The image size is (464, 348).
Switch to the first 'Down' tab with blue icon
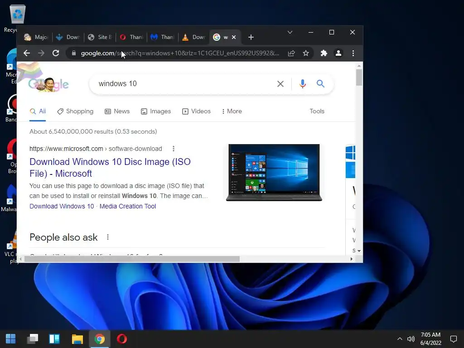68,37
